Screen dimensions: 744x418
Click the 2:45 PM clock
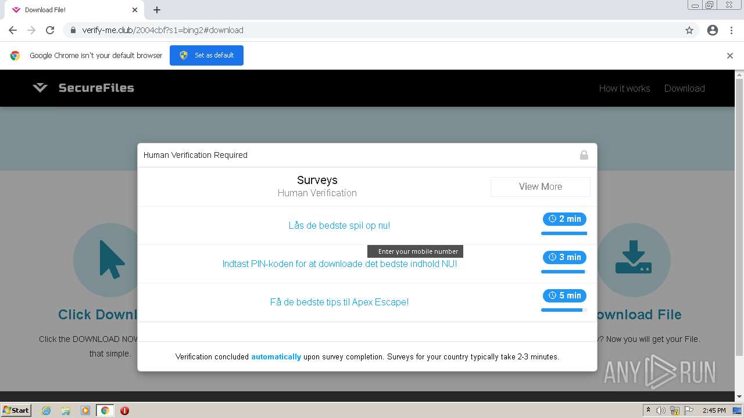coord(714,410)
